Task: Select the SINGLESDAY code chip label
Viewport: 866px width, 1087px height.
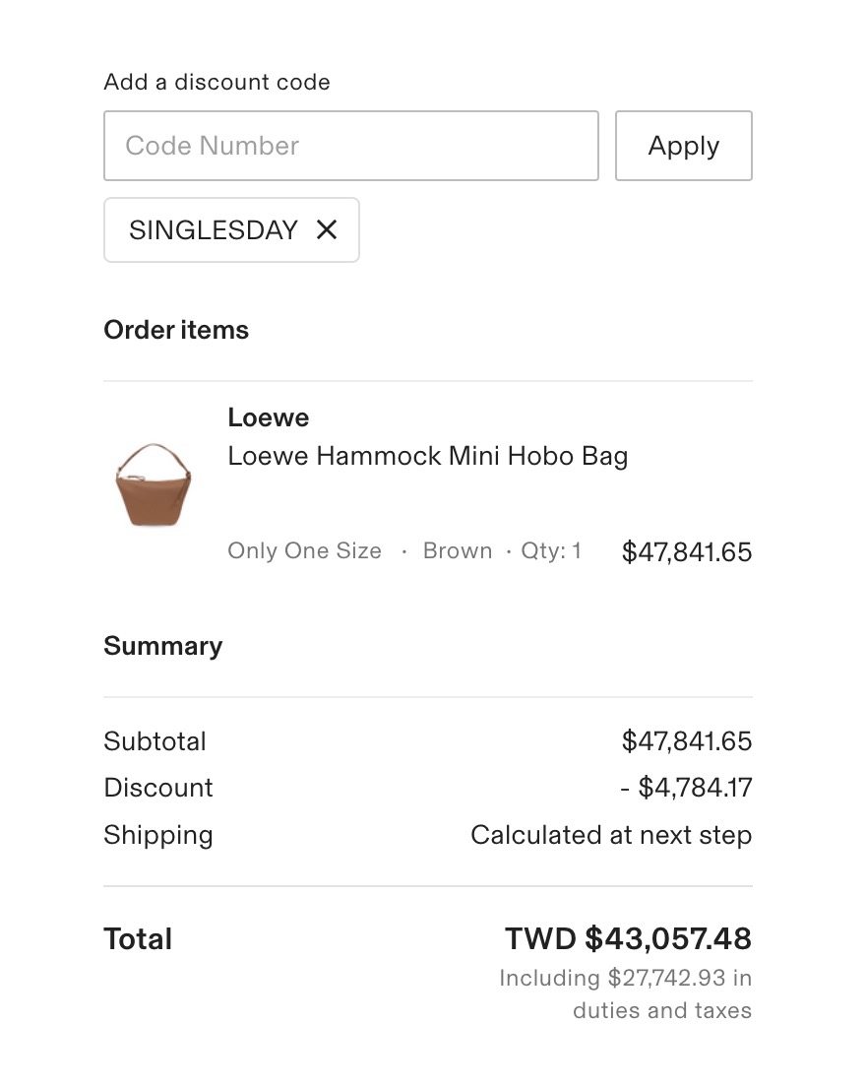Action: (x=213, y=229)
